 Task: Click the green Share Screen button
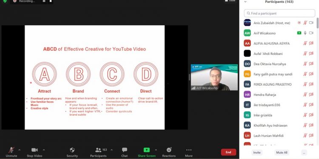[x=146, y=152]
